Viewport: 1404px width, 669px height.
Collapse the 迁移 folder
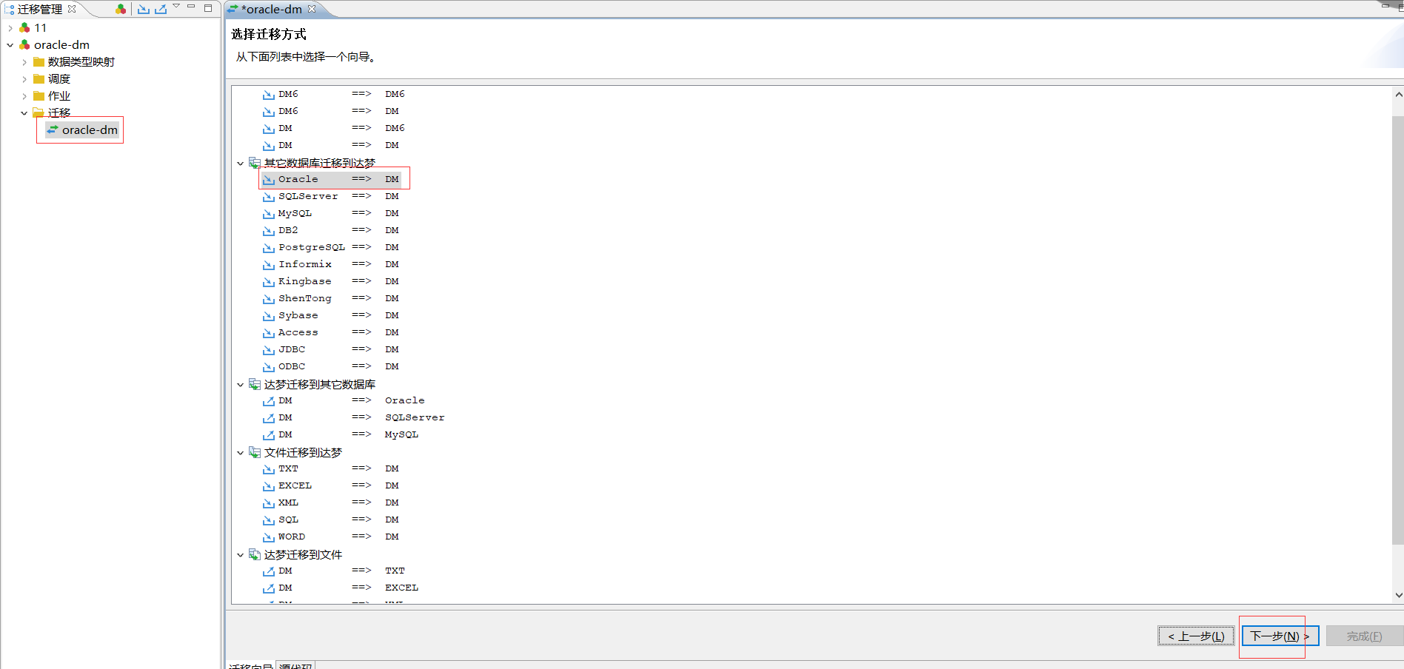[x=24, y=113]
